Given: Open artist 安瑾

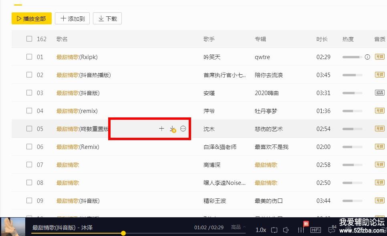Looking at the screenshot, I should point(209,93).
